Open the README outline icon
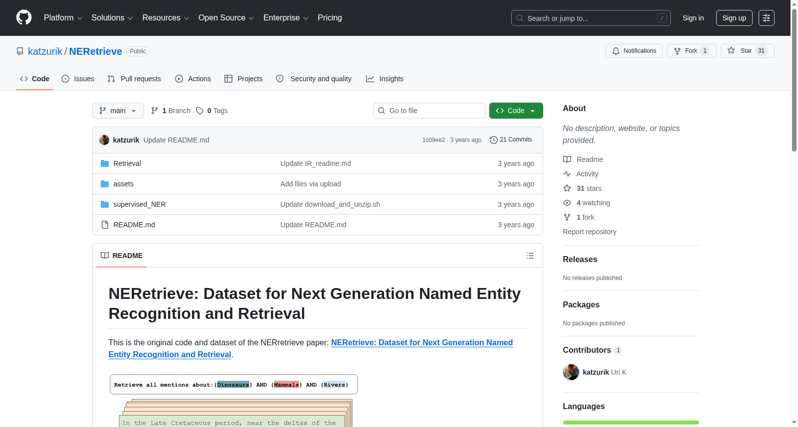The image size is (798, 427). coord(530,256)
